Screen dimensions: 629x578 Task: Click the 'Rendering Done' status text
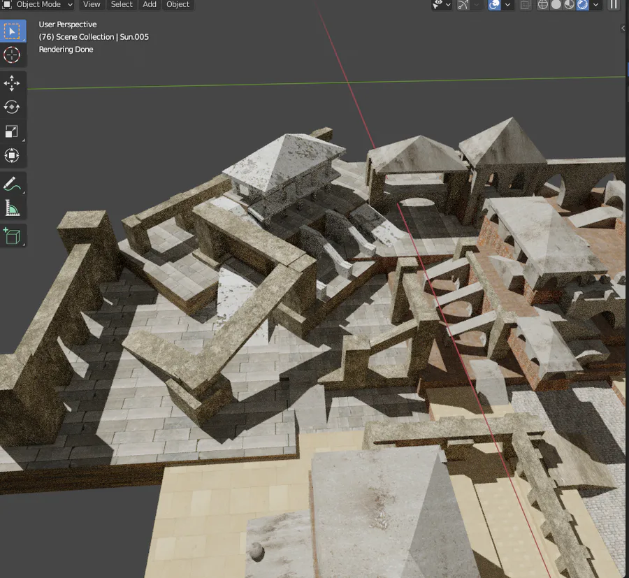[66, 50]
